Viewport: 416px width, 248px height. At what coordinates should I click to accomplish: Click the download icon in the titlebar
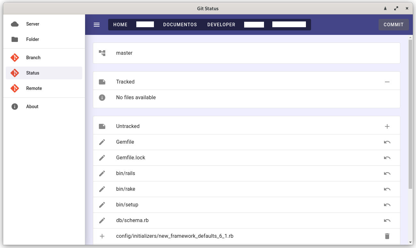[385, 8]
